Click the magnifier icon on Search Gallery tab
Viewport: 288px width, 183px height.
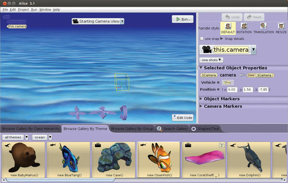(x=159, y=129)
